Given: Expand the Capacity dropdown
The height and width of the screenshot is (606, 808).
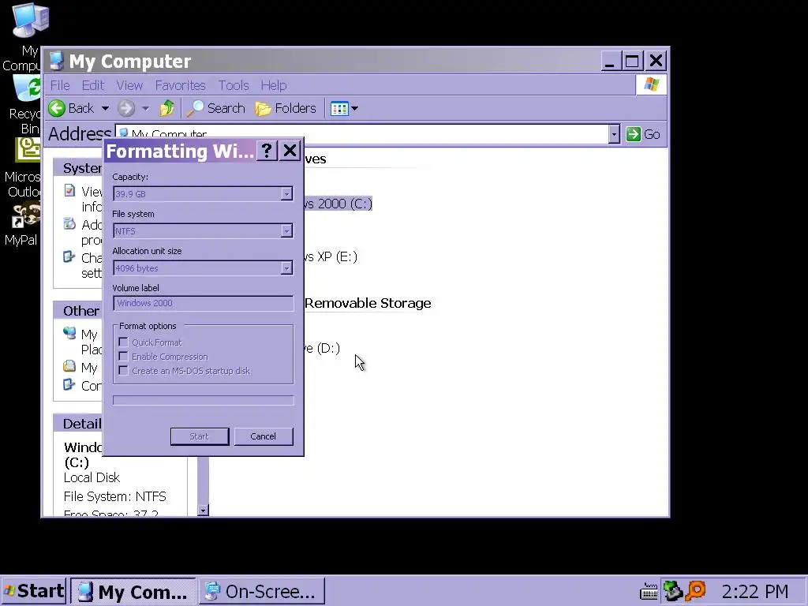Looking at the screenshot, I should pos(286,194).
